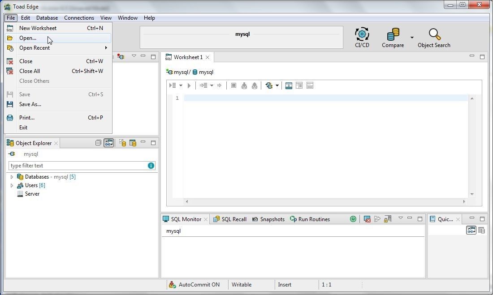Click the Commit icon in worksheet toolbar
493x295 pixels.
point(244,86)
